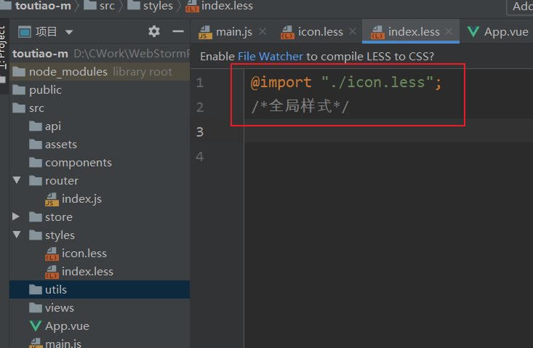Click the router folder icon

point(36,181)
